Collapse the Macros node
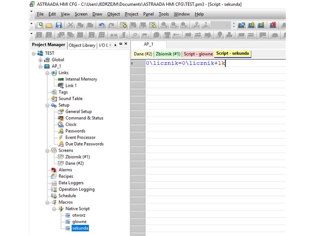315x236 pixels. click(x=47, y=203)
